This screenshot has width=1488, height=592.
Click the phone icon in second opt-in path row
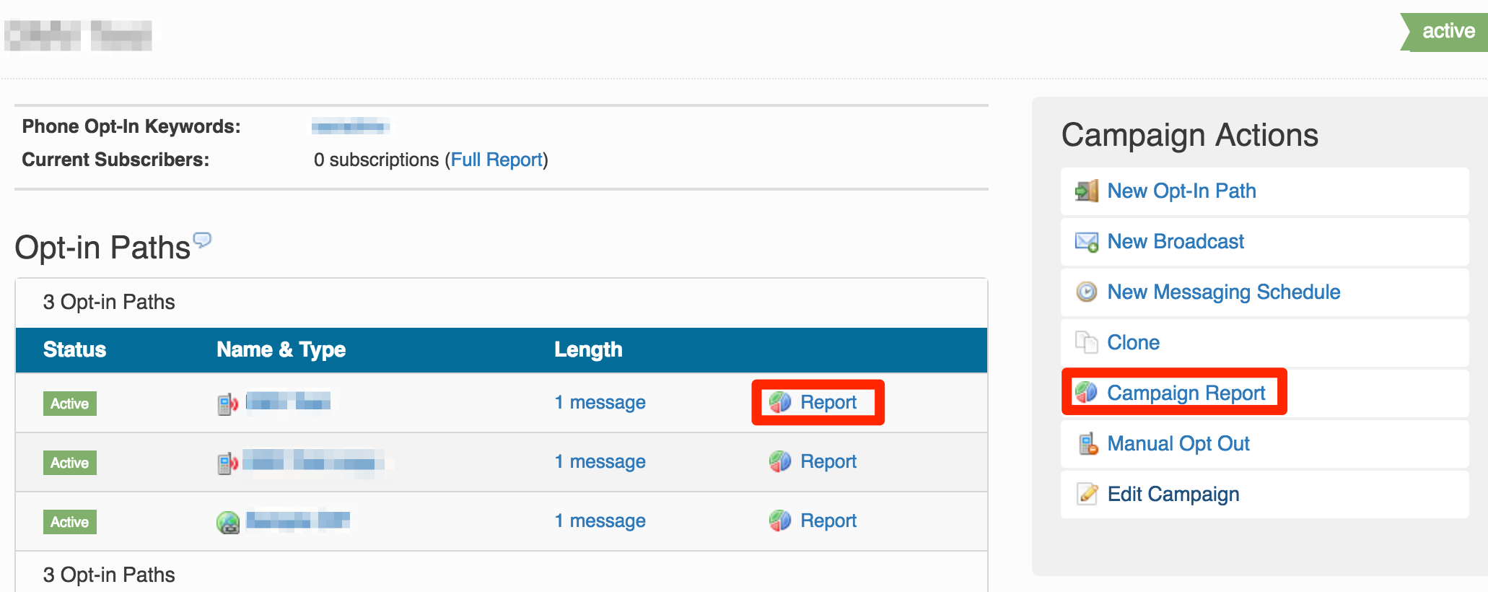[227, 463]
